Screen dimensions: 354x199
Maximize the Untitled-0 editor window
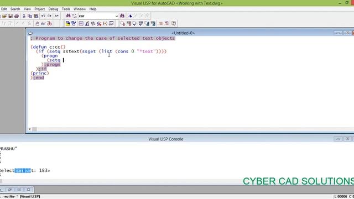(x=347, y=33)
